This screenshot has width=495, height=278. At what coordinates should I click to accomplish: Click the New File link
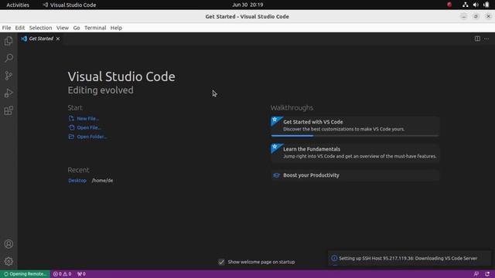tap(87, 118)
